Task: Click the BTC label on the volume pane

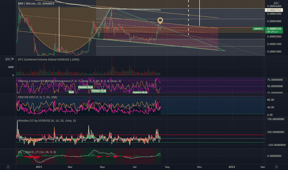Action: pos(8,59)
